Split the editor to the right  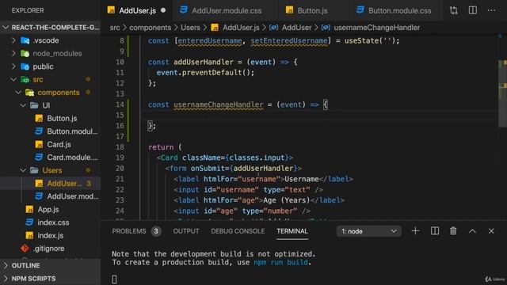click(473, 10)
